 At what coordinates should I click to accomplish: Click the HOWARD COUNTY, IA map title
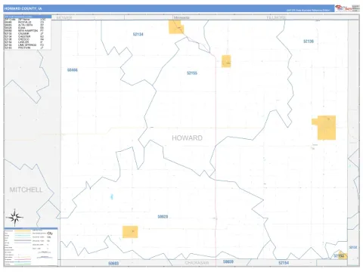(23, 8)
